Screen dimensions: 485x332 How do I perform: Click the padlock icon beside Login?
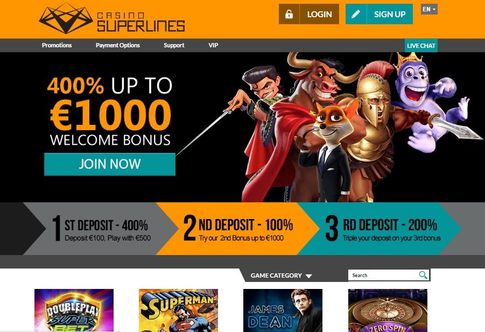tap(289, 14)
